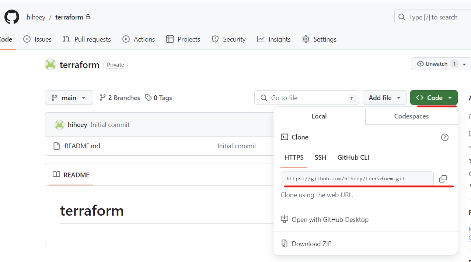Click the README.md file icon

click(56, 146)
